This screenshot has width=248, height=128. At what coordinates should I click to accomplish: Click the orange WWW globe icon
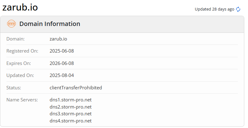point(11,24)
